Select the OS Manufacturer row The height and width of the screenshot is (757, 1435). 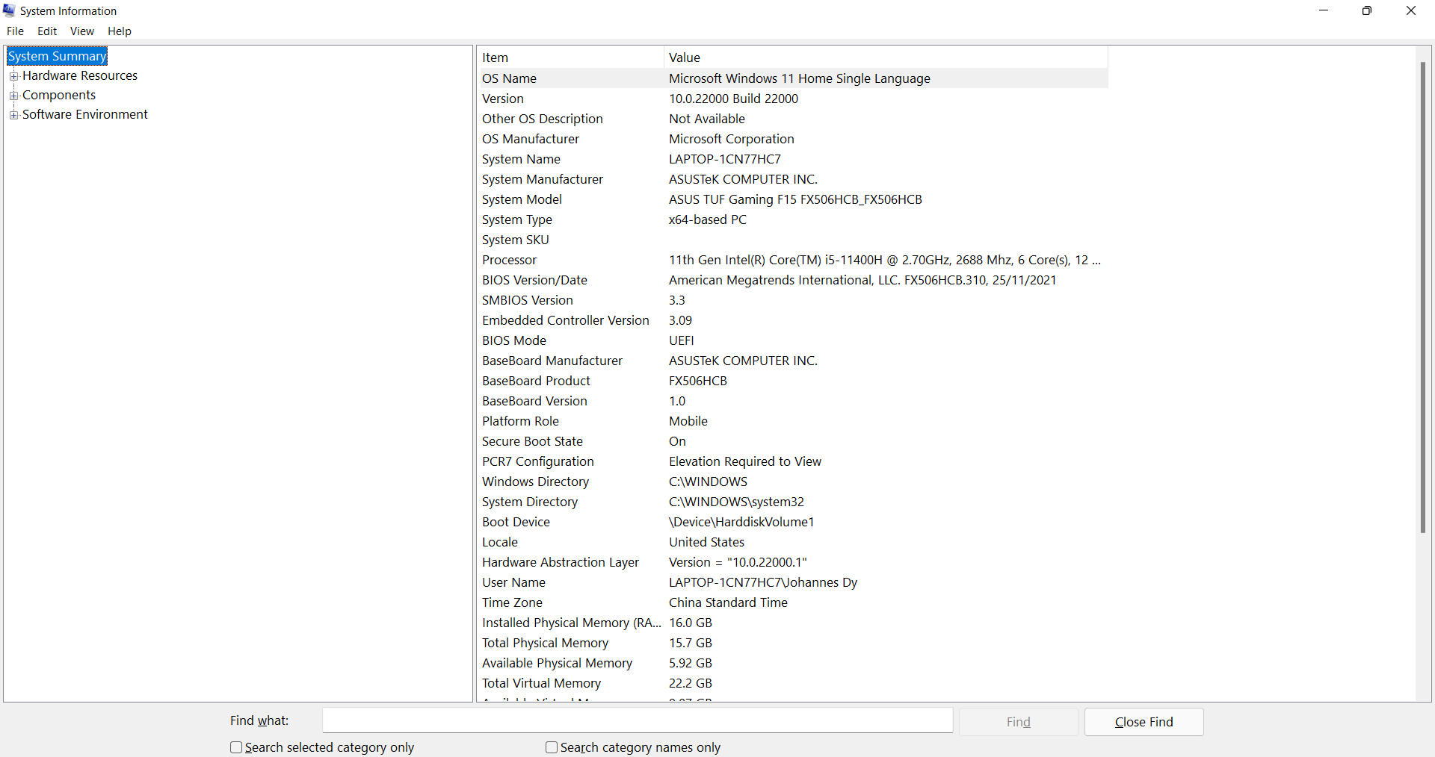tap(792, 139)
